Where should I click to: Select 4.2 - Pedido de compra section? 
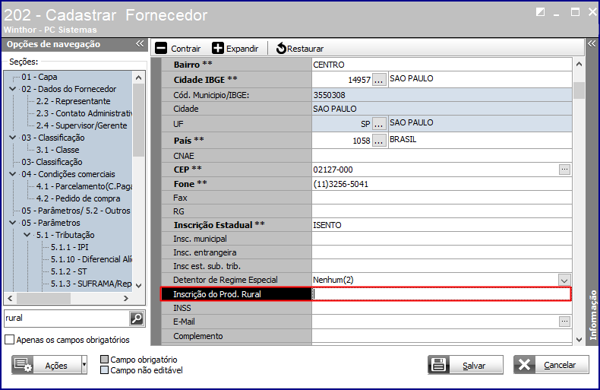78,198
